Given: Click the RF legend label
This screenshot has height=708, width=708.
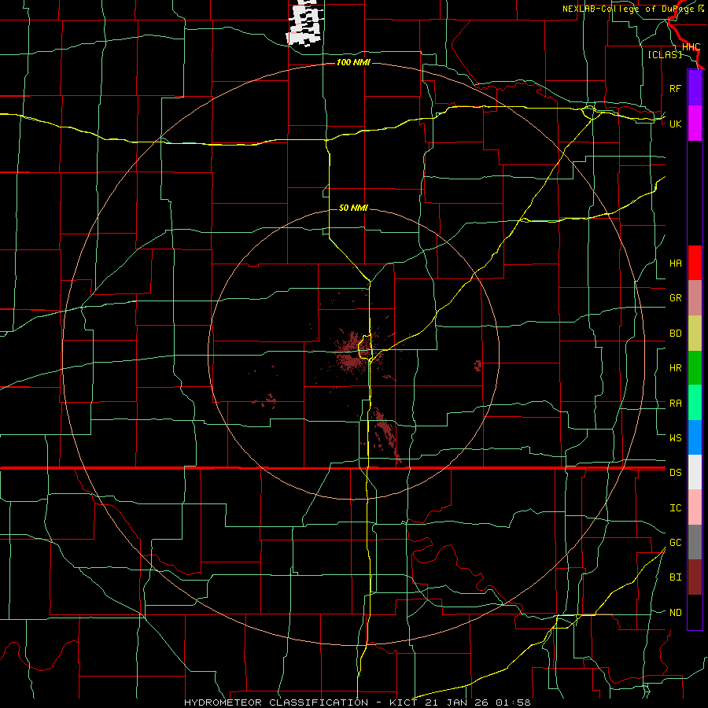Looking at the screenshot, I should coord(675,88).
